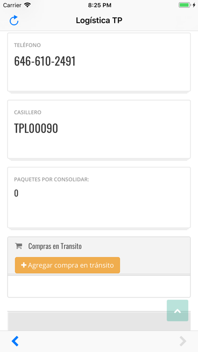Tap the shopping cart icon
The height and width of the screenshot is (352, 198).
tap(18, 246)
